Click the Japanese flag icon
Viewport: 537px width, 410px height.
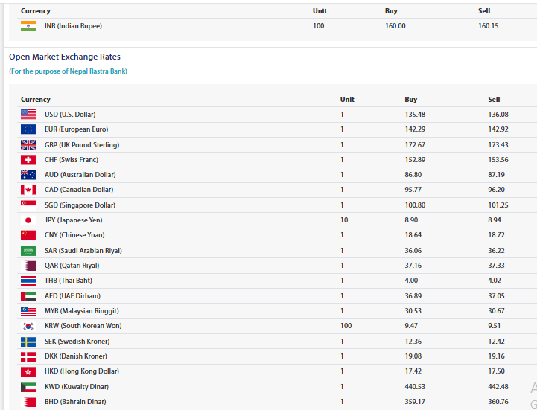click(x=28, y=220)
